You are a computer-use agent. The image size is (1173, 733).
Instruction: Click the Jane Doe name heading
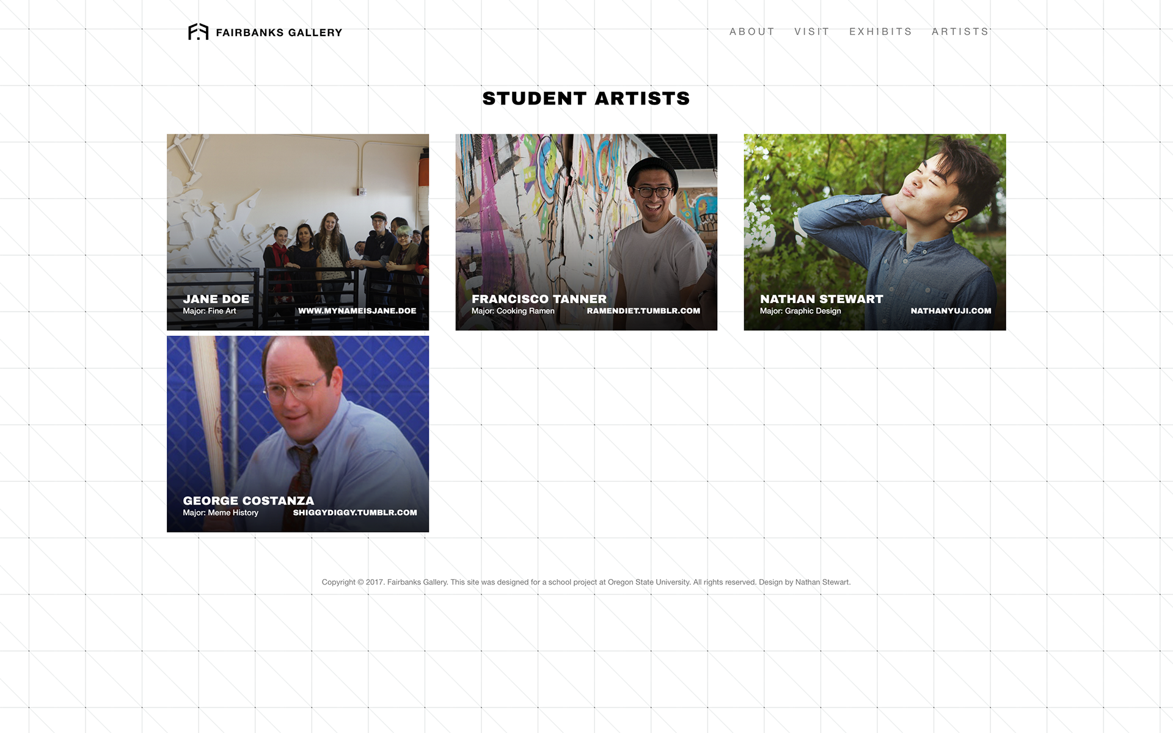(x=216, y=299)
